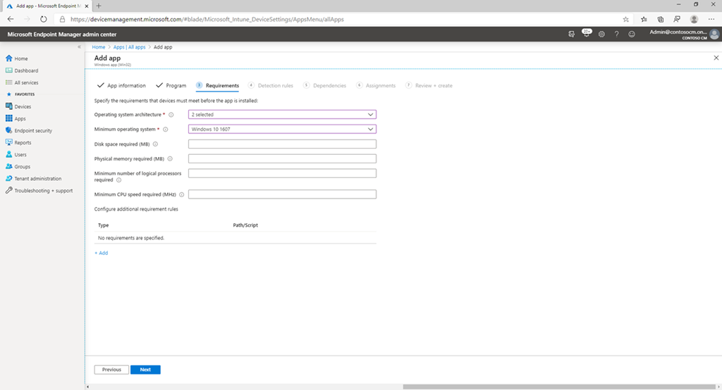Show info tooltip for Disk space required

(x=155, y=144)
